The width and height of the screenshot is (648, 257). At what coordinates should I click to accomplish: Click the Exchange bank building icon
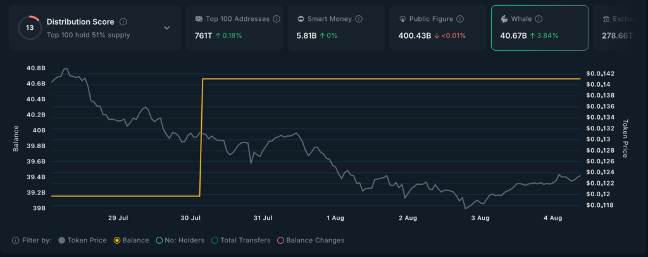coord(606,19)
